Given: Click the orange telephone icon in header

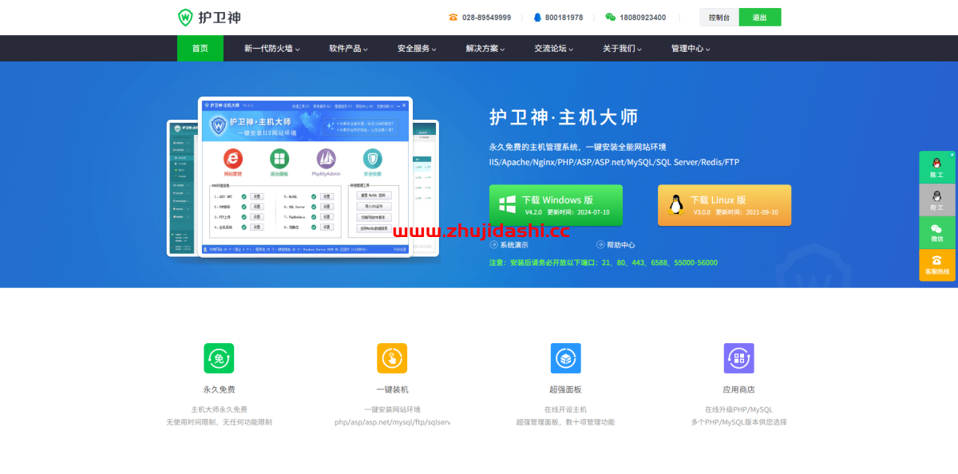Looking at the screenshot, I should point(453,17).
